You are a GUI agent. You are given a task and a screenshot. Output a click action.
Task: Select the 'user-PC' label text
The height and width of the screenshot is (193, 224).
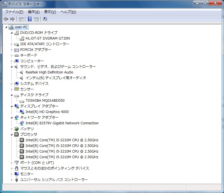21,27
